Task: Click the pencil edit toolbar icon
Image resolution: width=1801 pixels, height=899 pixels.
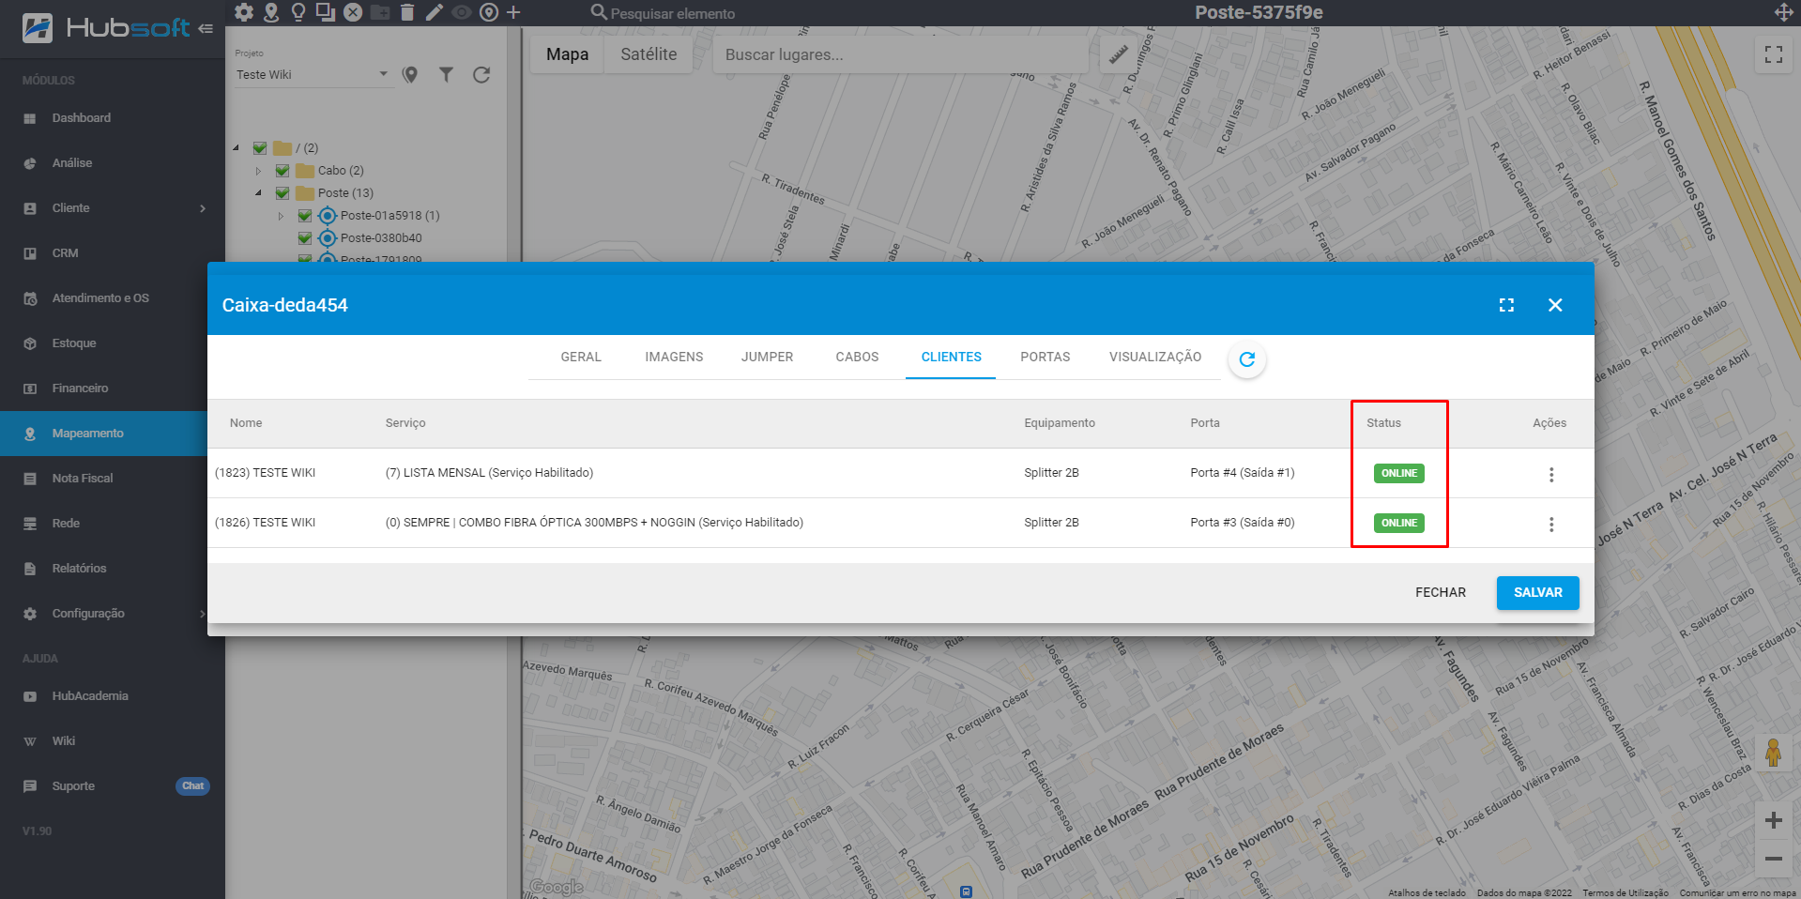Action: [434, 12]
